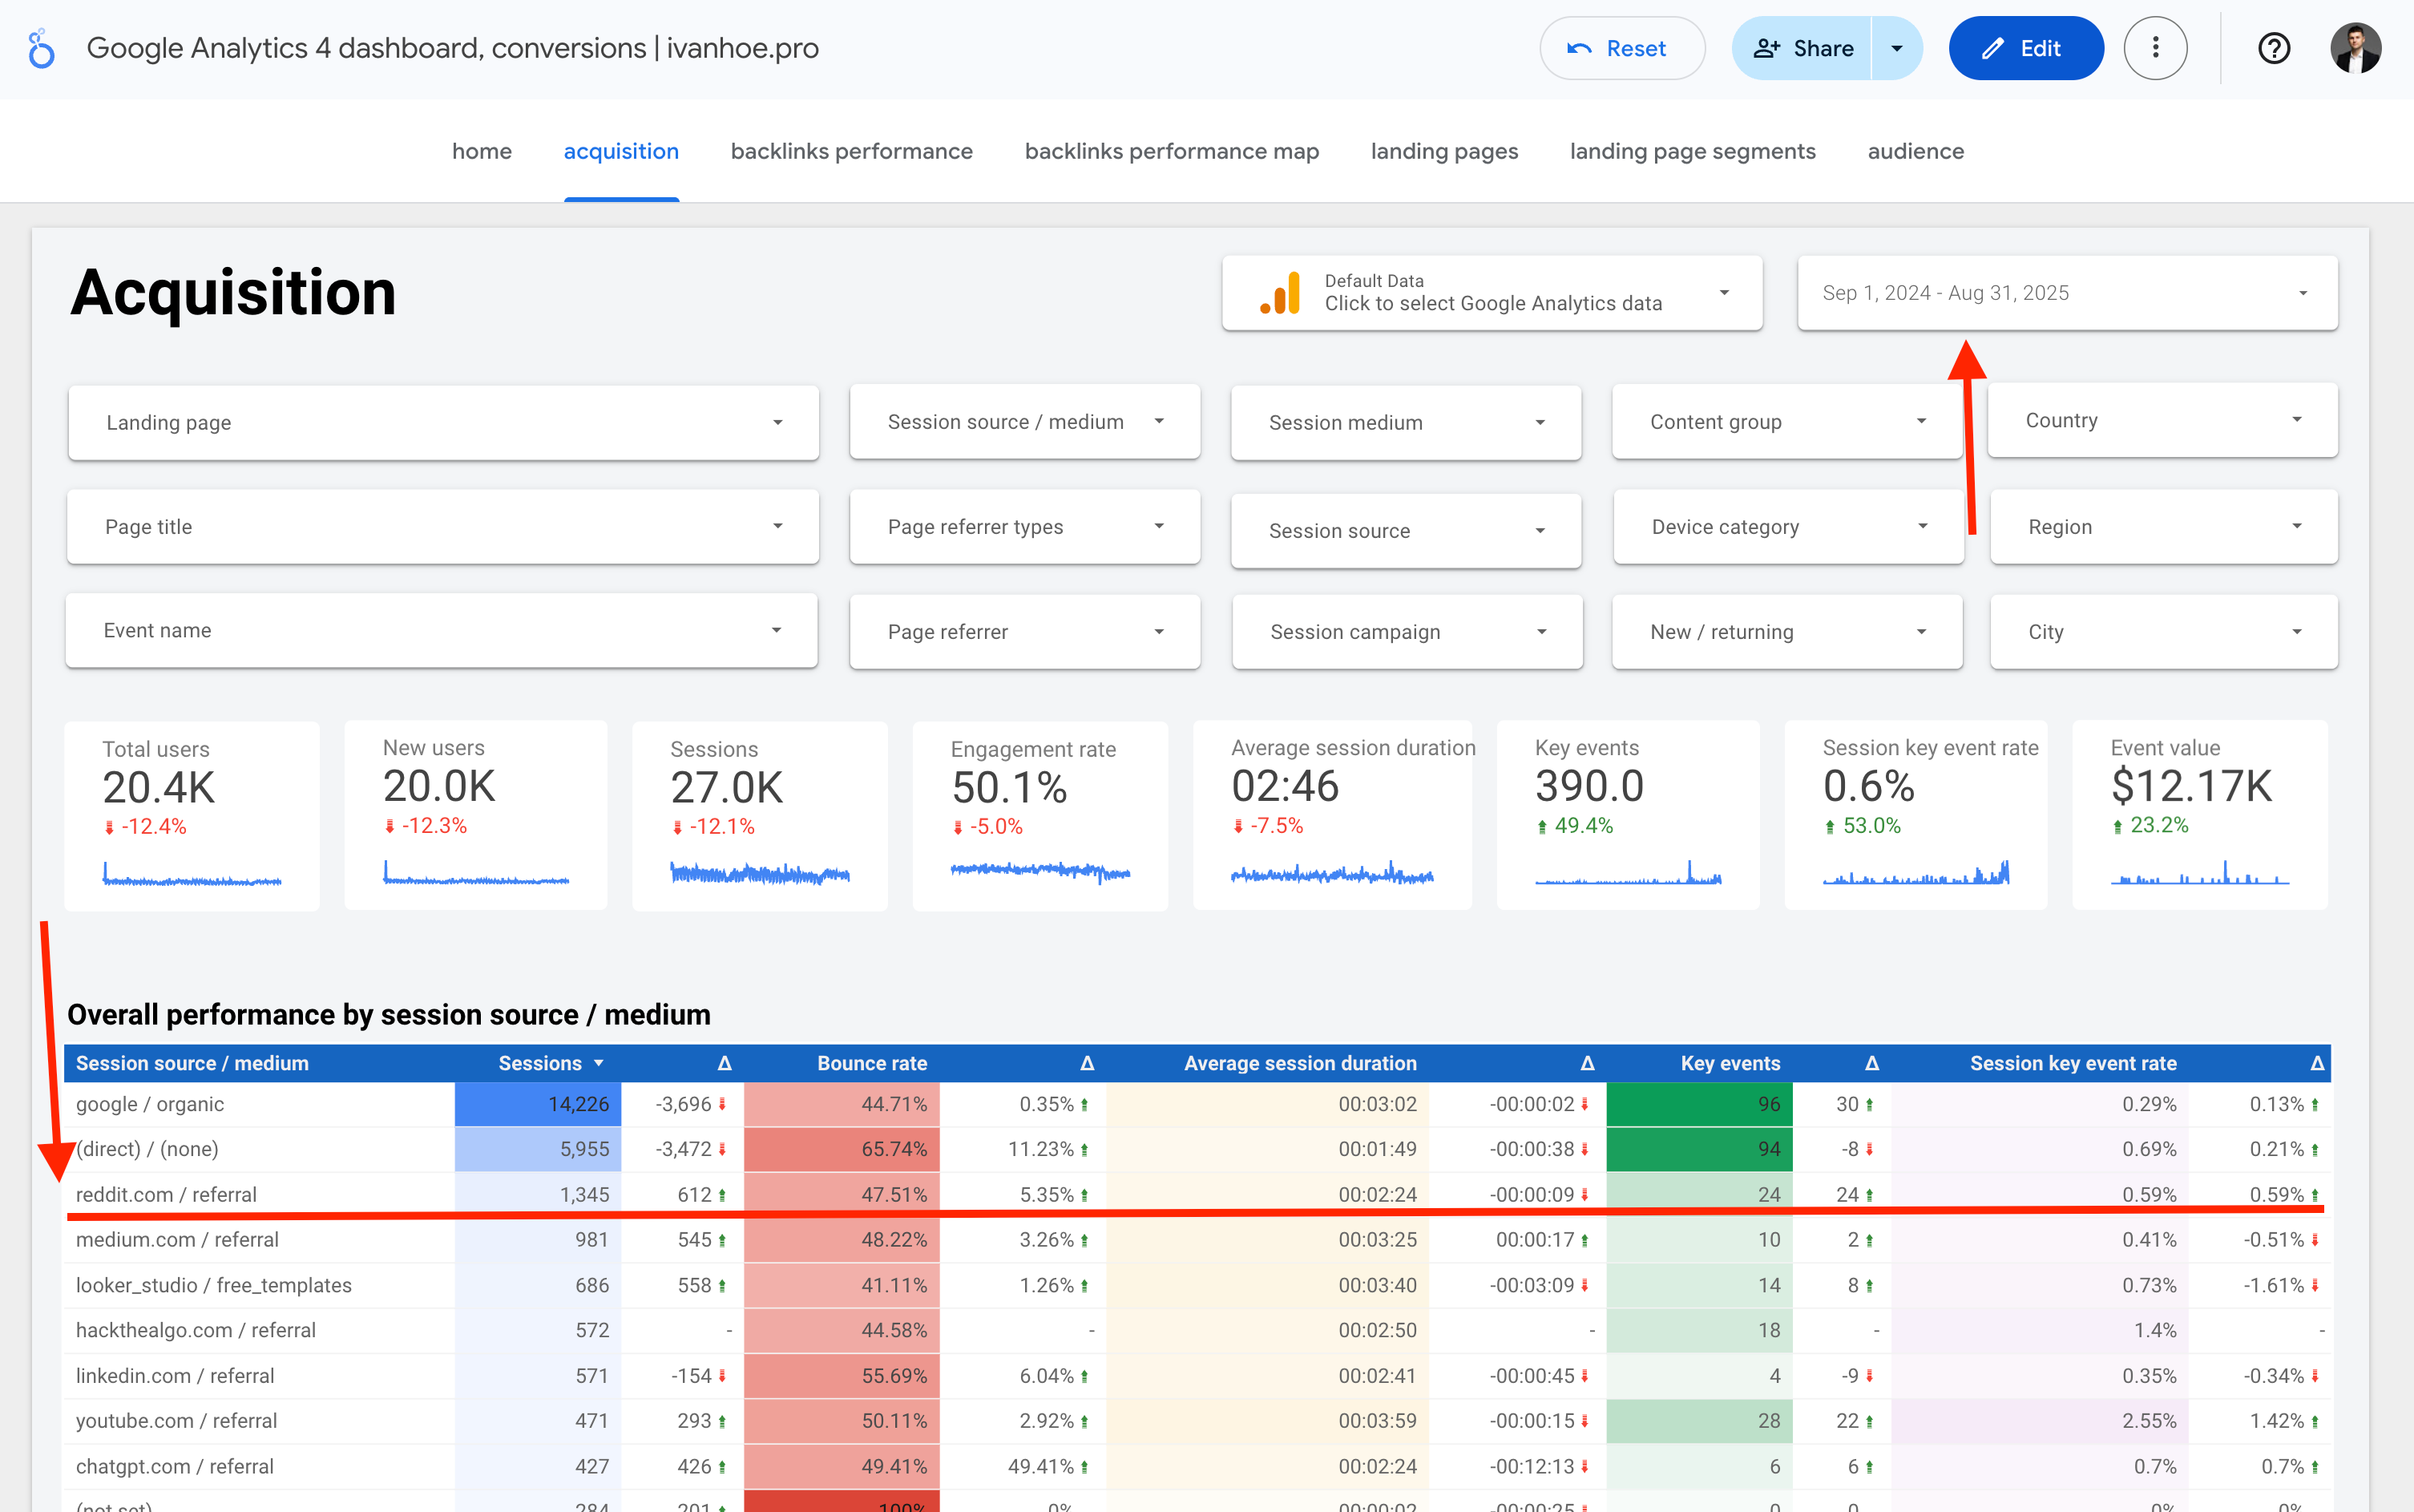Click the google / organic sessions heatmap cell
The image size is (2414, 1512).
[539, 1104]
